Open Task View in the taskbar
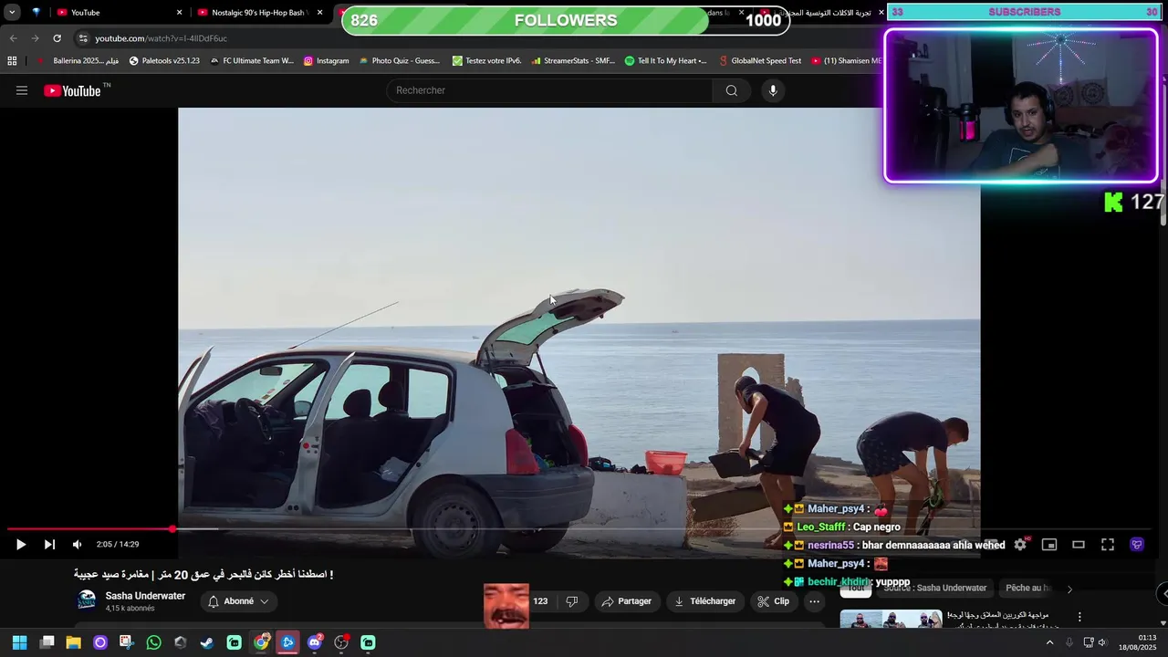Viewport: 1168px width, 657px height. (x=47, y=642)
